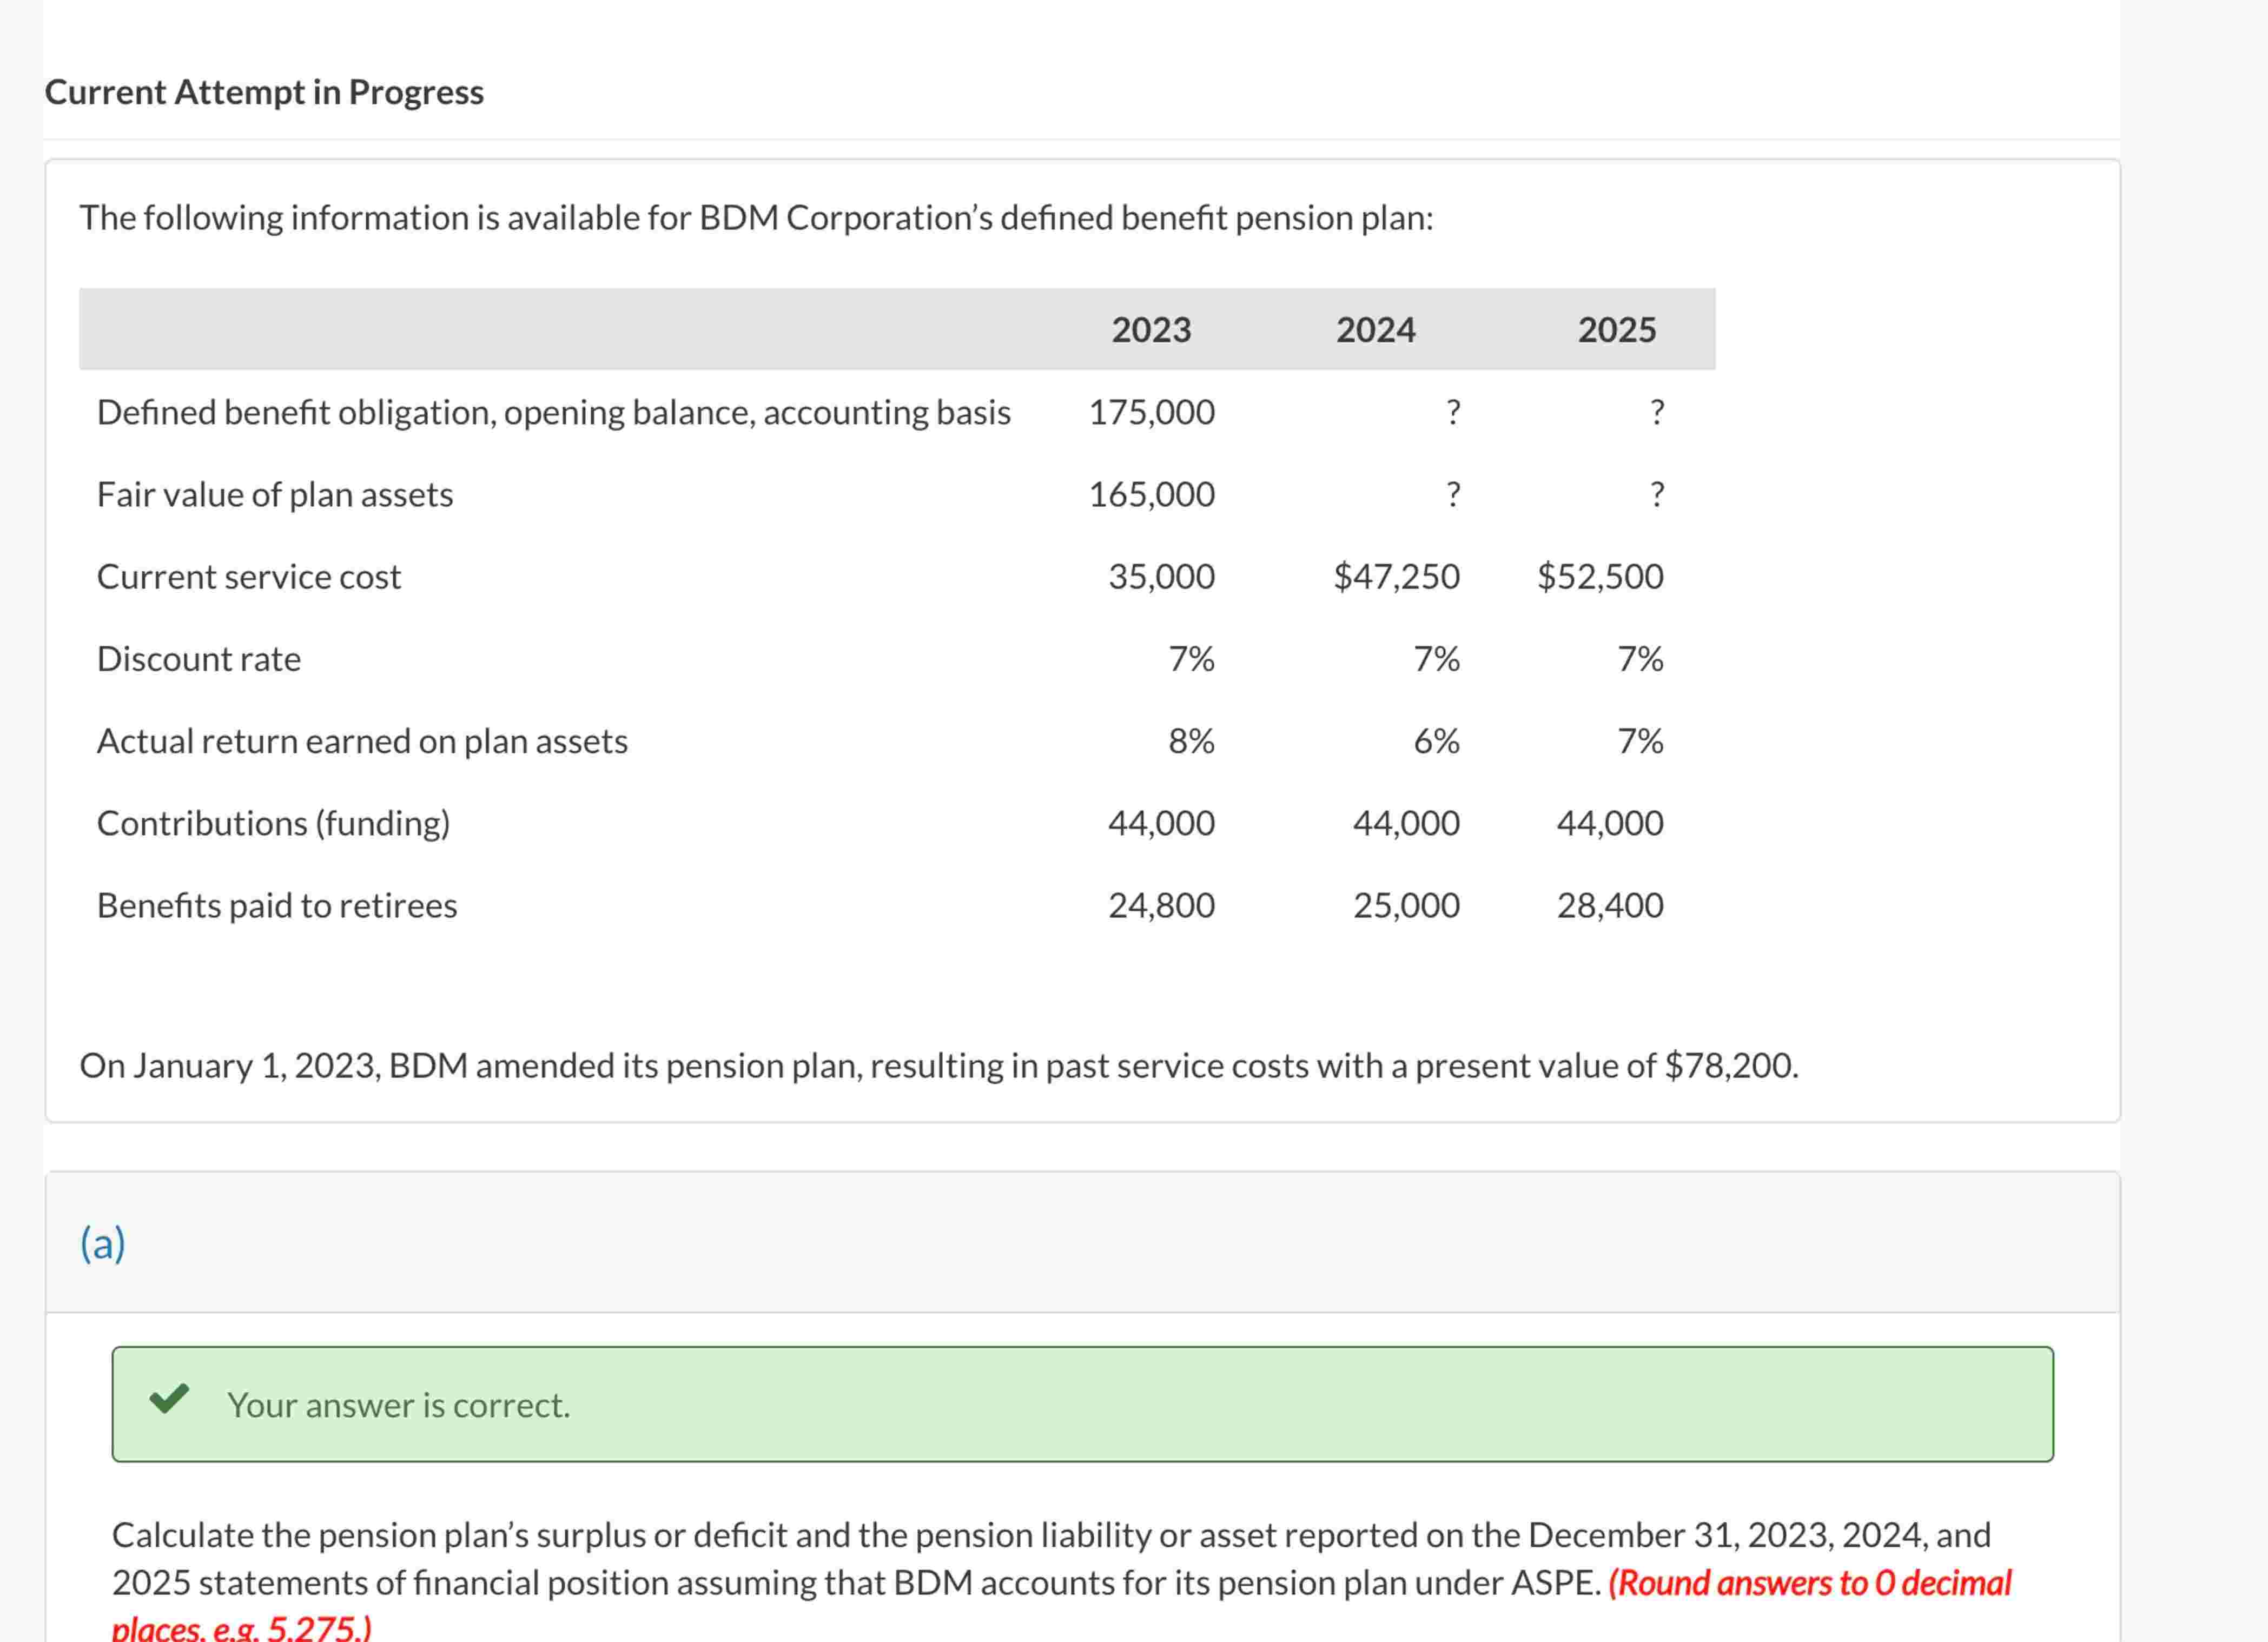Screen dimensions: 2268x1642
Task: Click the 6% actual return value
Action: pyautogui.click(x=1436, y=741)
